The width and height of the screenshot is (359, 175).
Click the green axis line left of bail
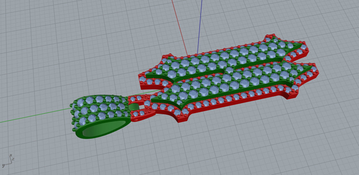click(x=35, y=115)
